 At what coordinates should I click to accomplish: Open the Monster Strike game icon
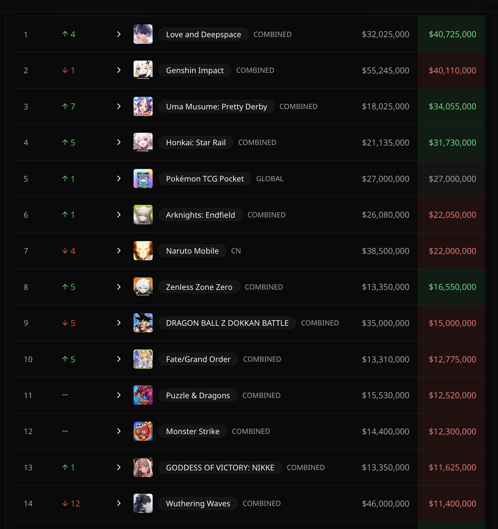coord(143,431)
